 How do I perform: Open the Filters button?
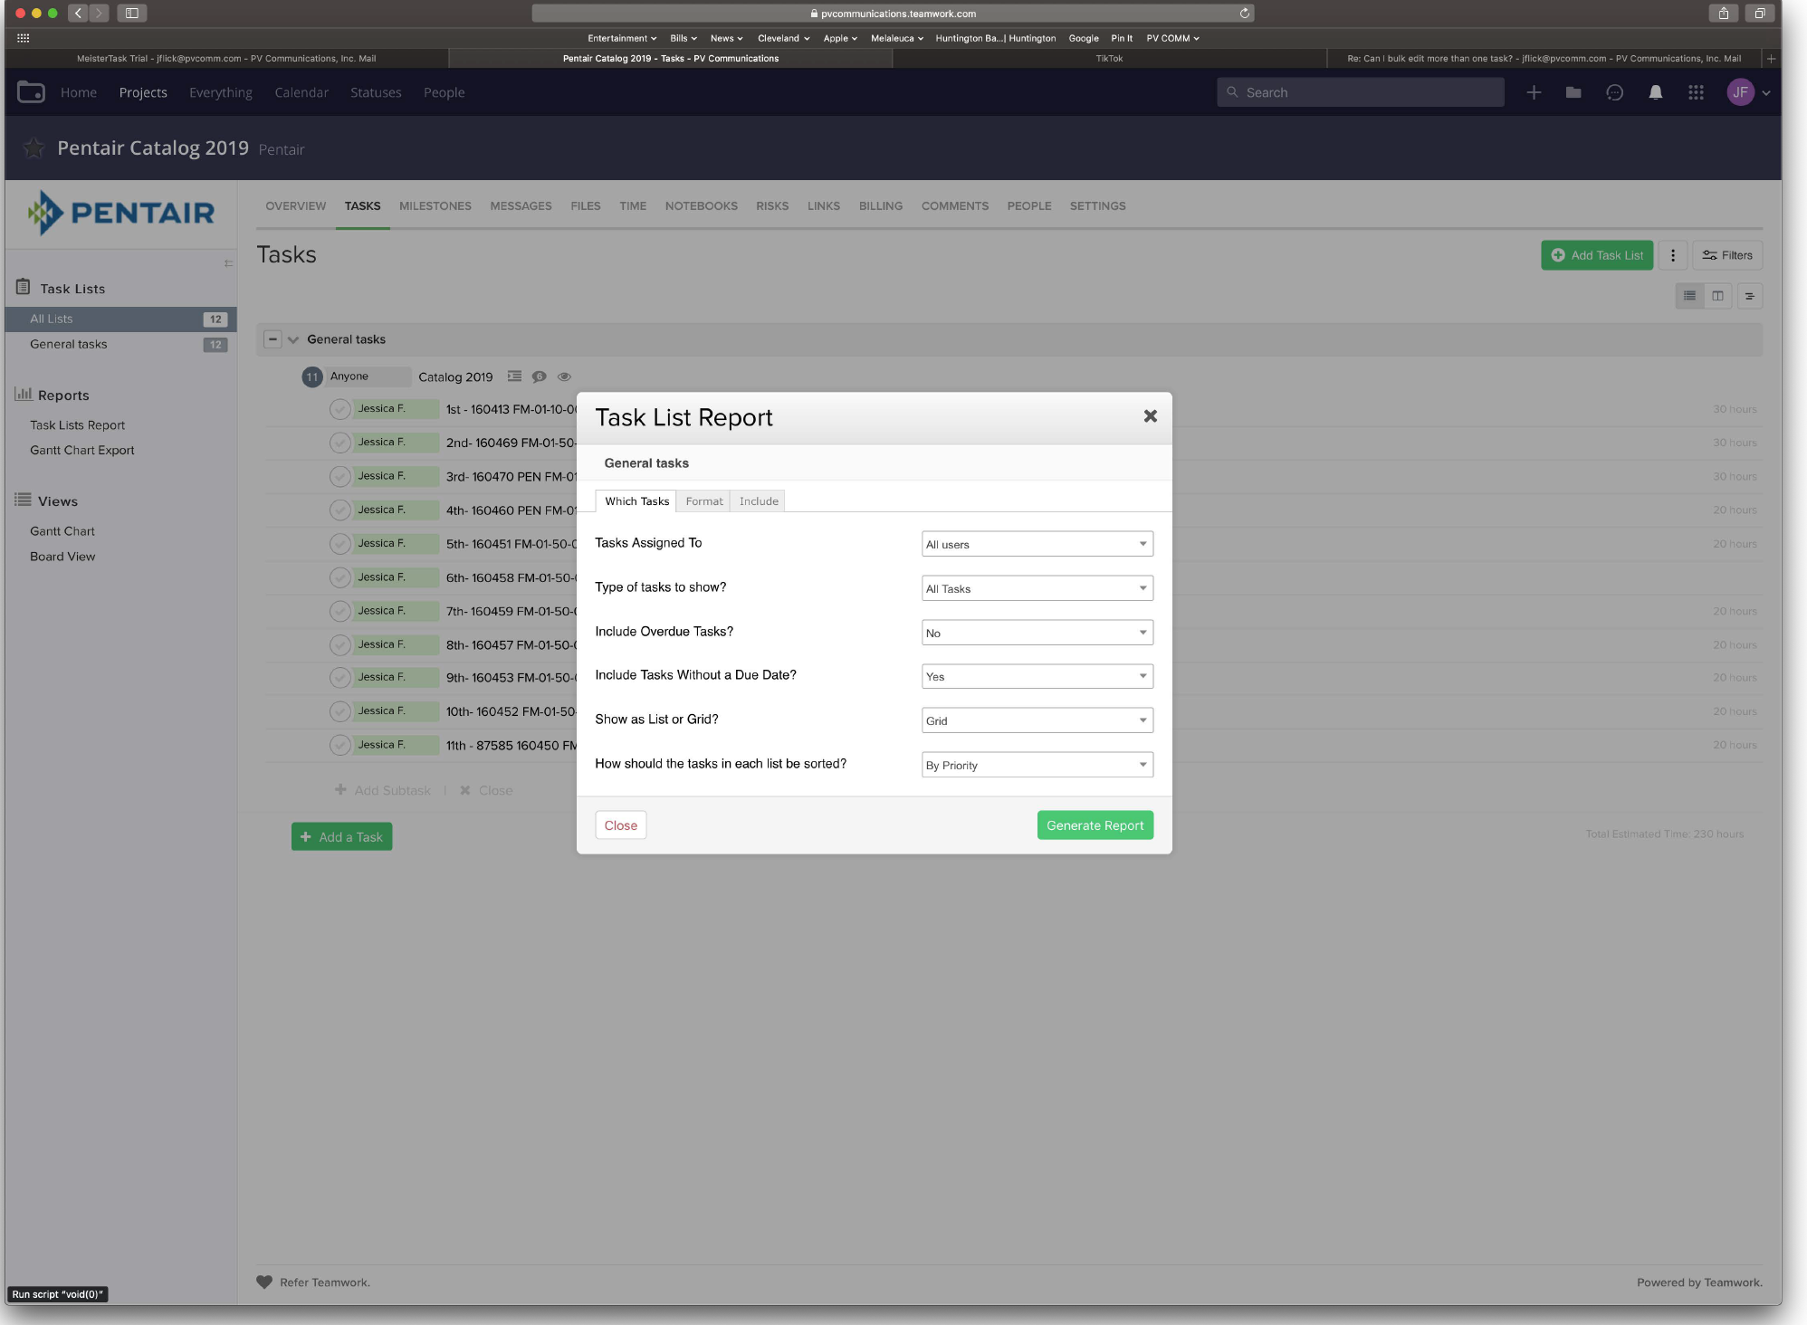point(1727,255)
